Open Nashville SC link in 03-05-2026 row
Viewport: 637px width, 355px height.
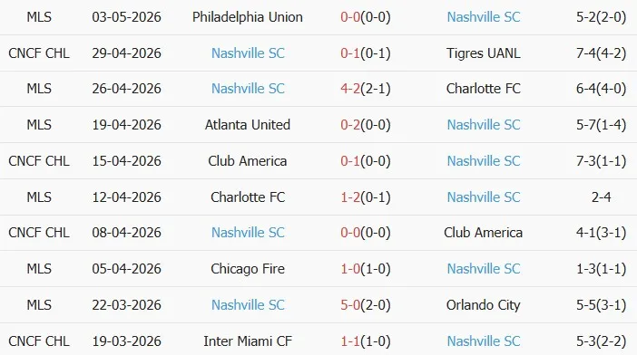point(484,17)
